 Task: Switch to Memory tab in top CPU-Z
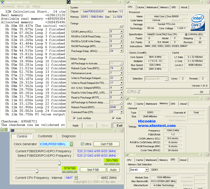click(x=164, y=7)
